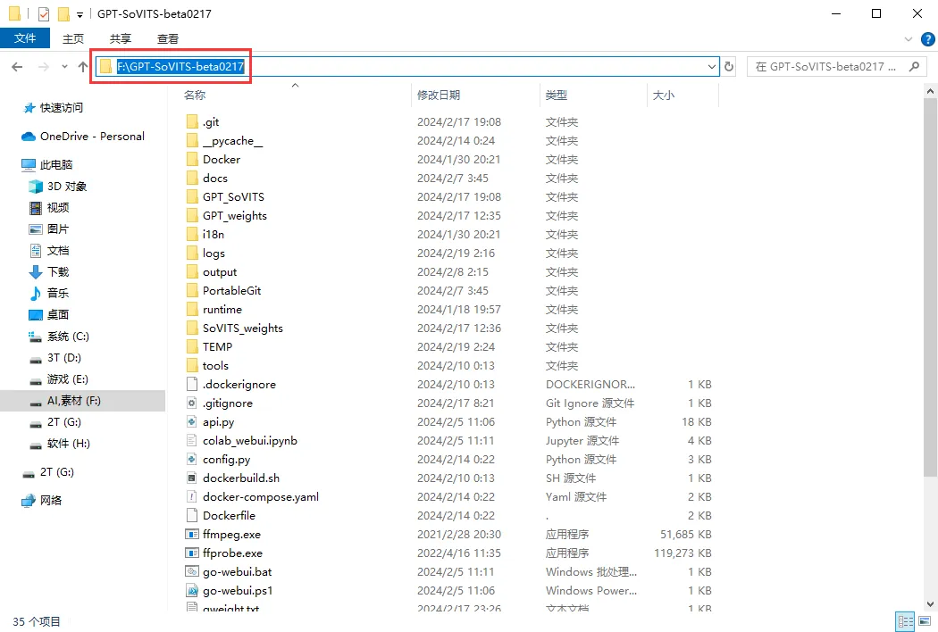
Task: Click the Dockerfile file icon
Action: [192, 515]
